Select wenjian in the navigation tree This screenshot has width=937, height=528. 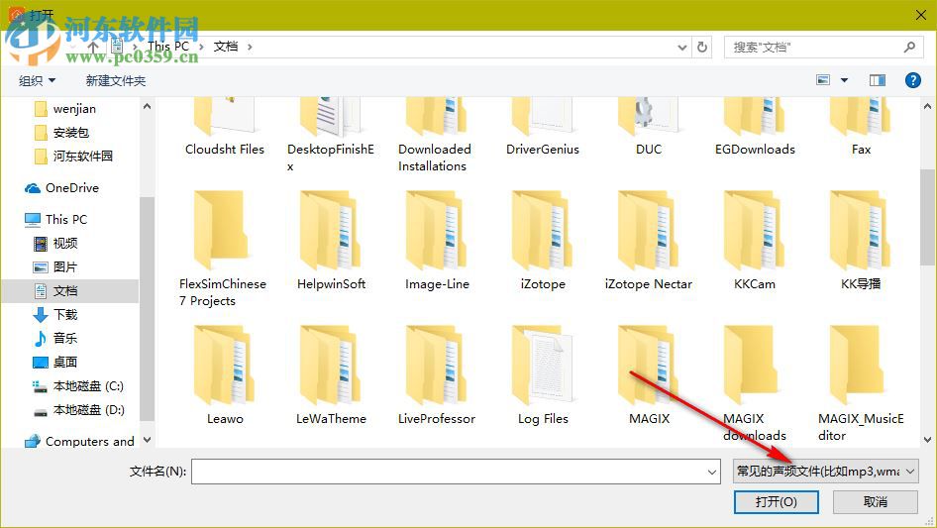pos(74,109)
